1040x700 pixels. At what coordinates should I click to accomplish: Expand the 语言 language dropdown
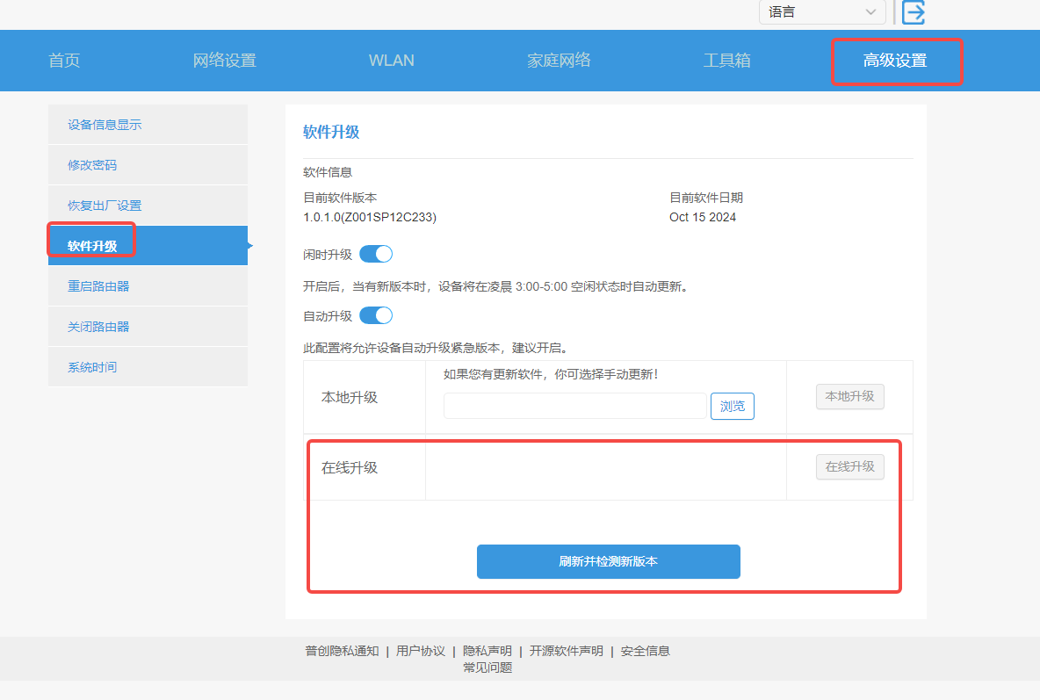[821, 12]
